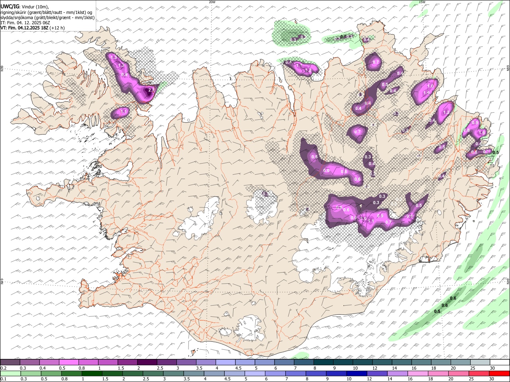Viewport: 510px width, 382px height.
Task: Select the white 30 swatch in the upper legend
Action: pyautogui.click(x=500, y=362)
